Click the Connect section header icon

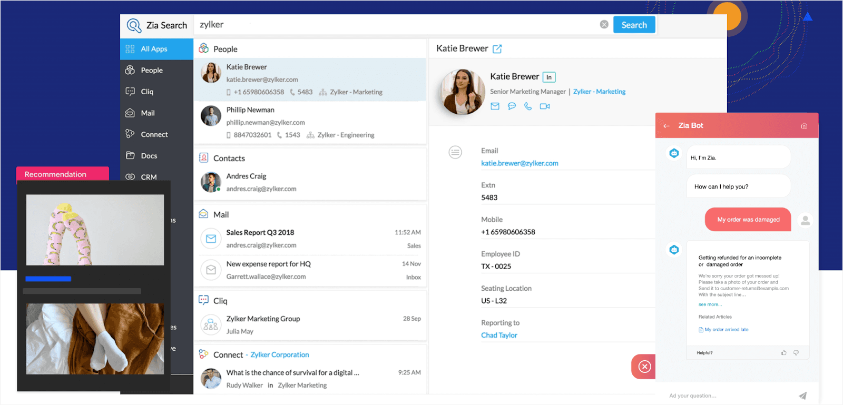pyautogui.click(x=203, y=354)
